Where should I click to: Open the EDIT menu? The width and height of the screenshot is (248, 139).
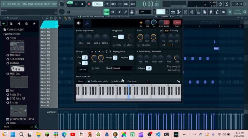9,4
